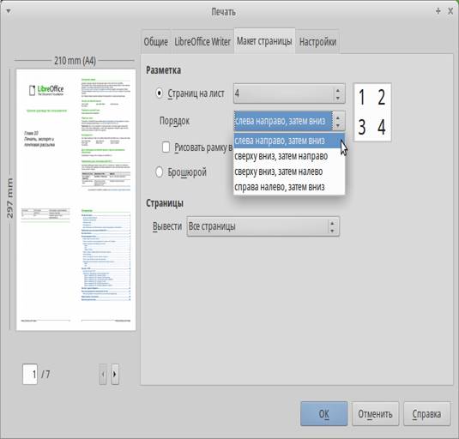Open the Настройки tab

[x=317, y=42]
